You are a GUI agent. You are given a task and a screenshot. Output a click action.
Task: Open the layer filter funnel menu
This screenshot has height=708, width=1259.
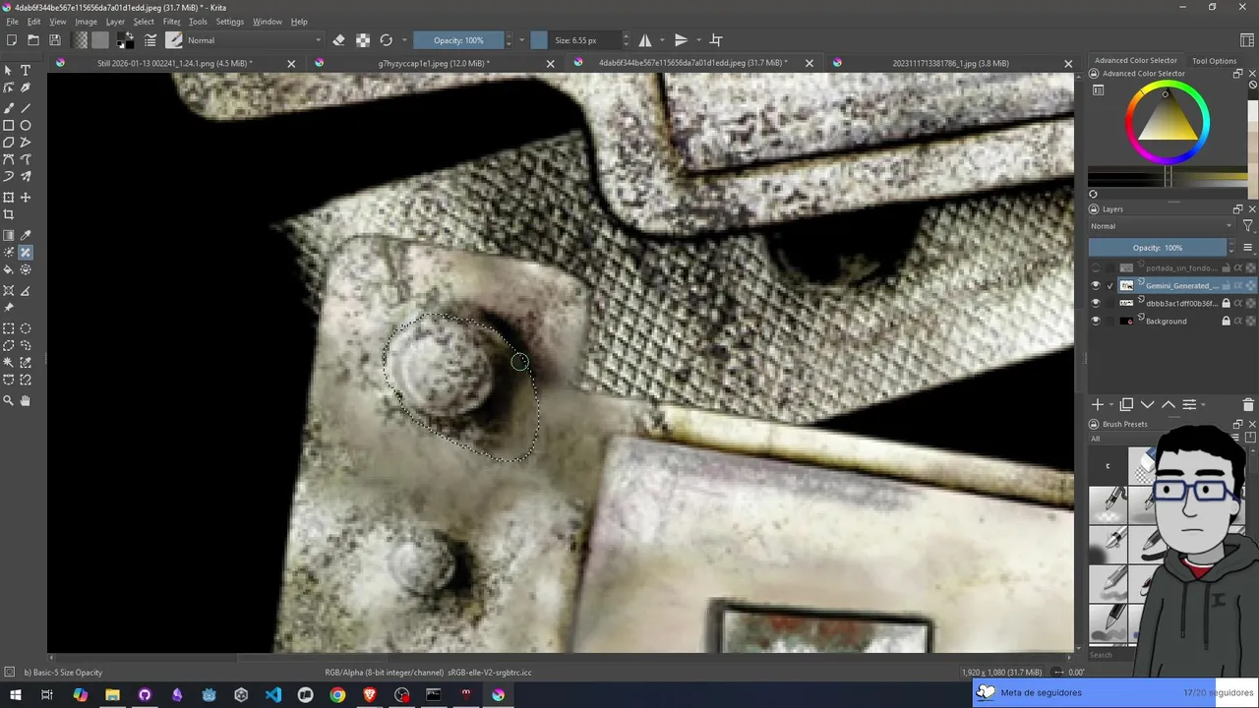pos(1247,226)
